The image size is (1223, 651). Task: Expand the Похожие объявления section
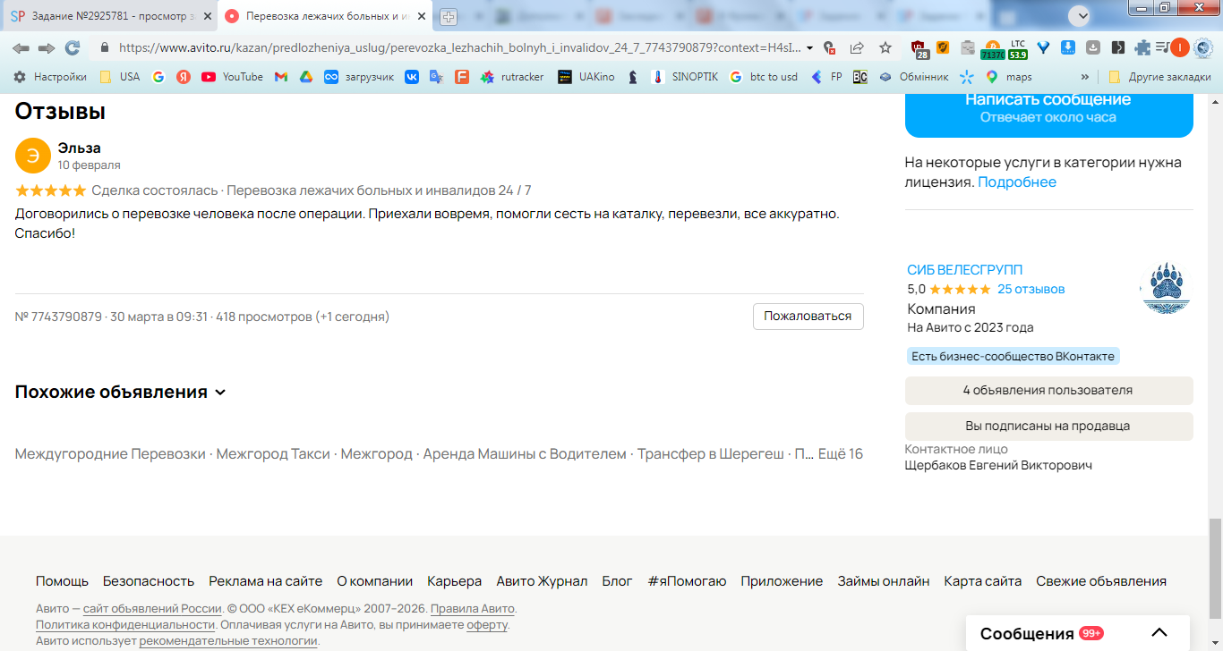coord(121,392)
